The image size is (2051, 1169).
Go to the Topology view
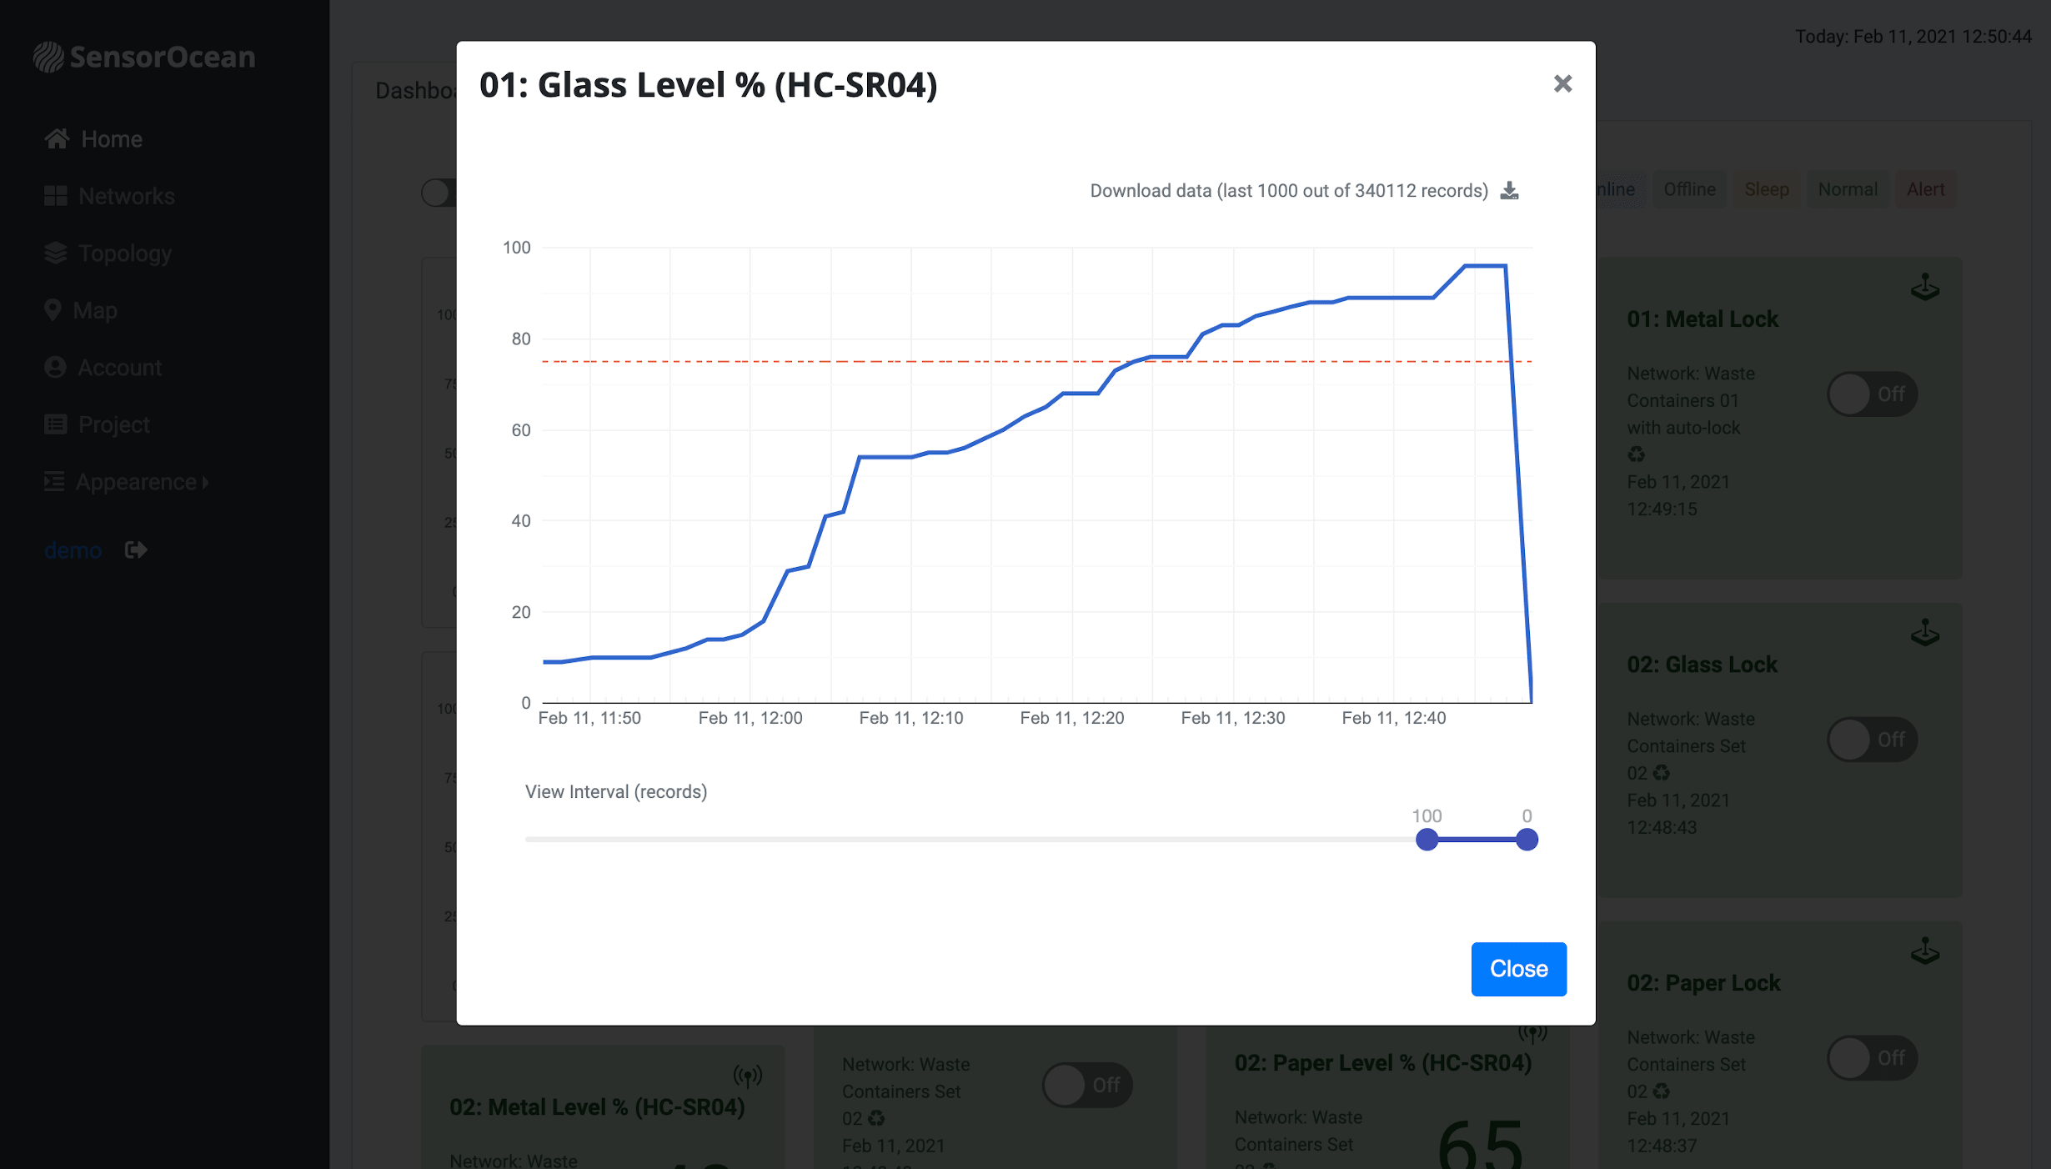(124, 253)
